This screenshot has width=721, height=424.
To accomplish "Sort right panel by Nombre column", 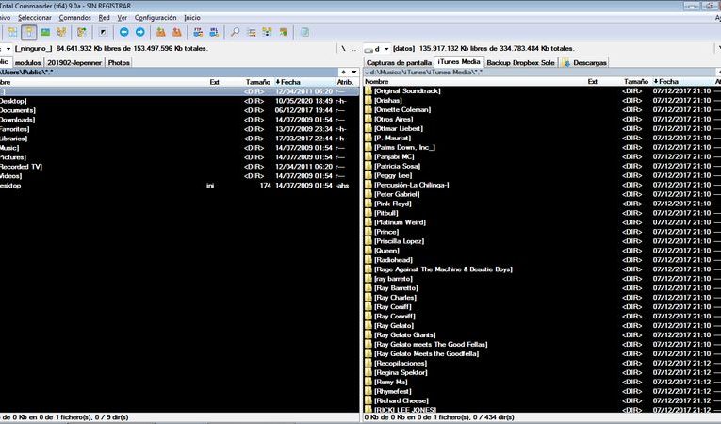I will [377, 81].
